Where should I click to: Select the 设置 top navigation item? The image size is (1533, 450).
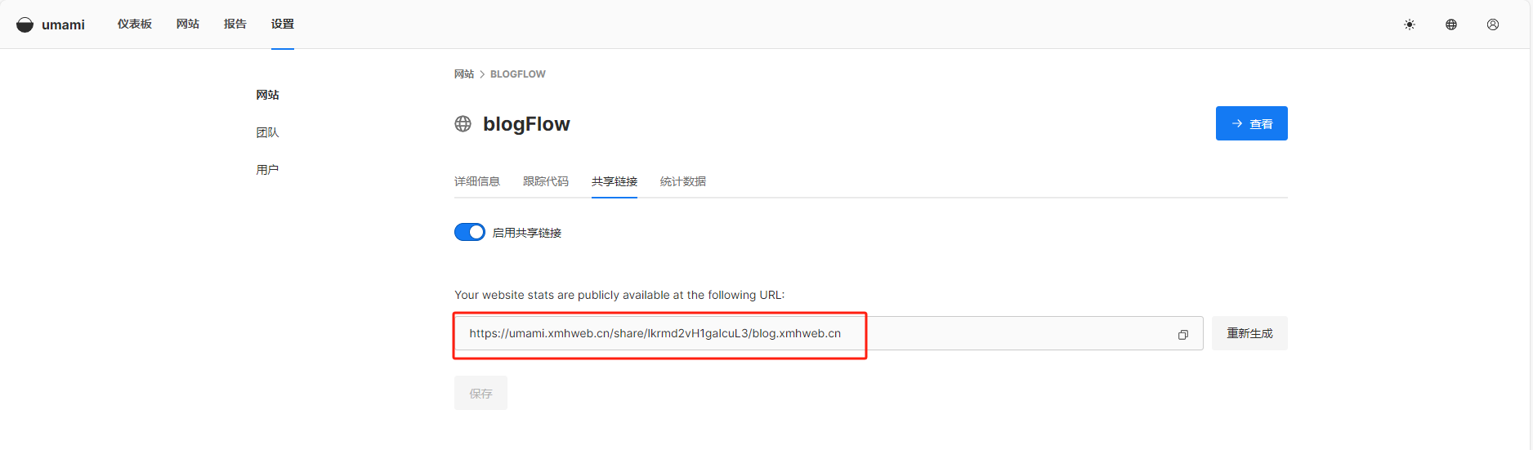(x=283, y=24)
